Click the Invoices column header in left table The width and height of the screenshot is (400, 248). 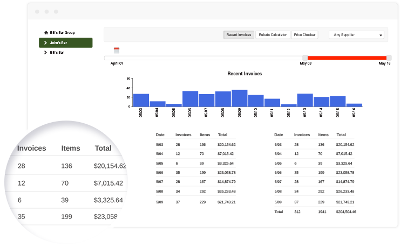pos(183,134)
